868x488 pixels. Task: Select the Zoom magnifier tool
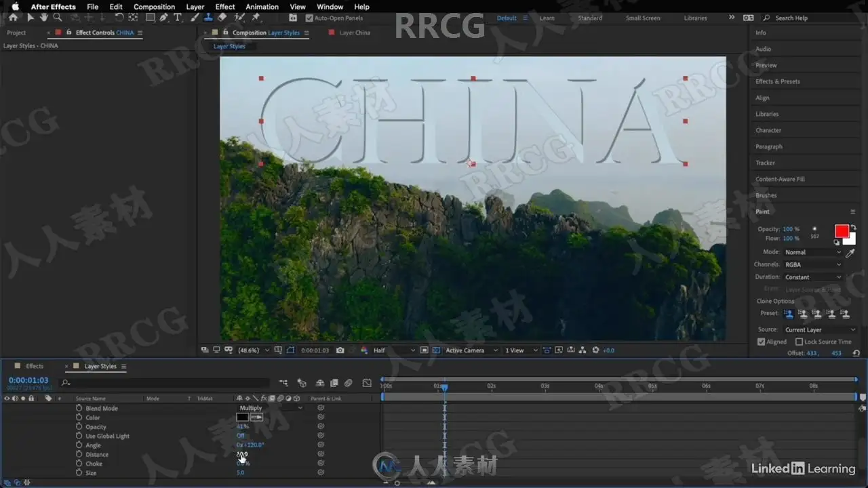tap(57, 18)
